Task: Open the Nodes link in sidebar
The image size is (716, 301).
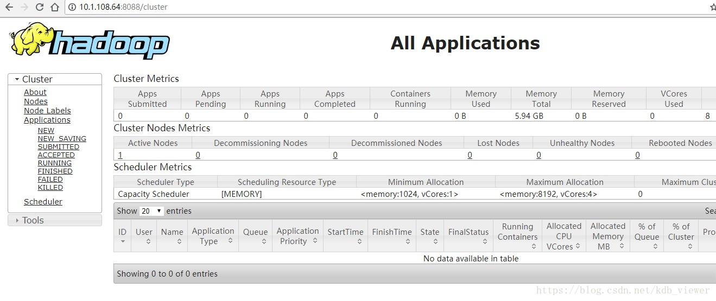Action: [x=36, y=101]
